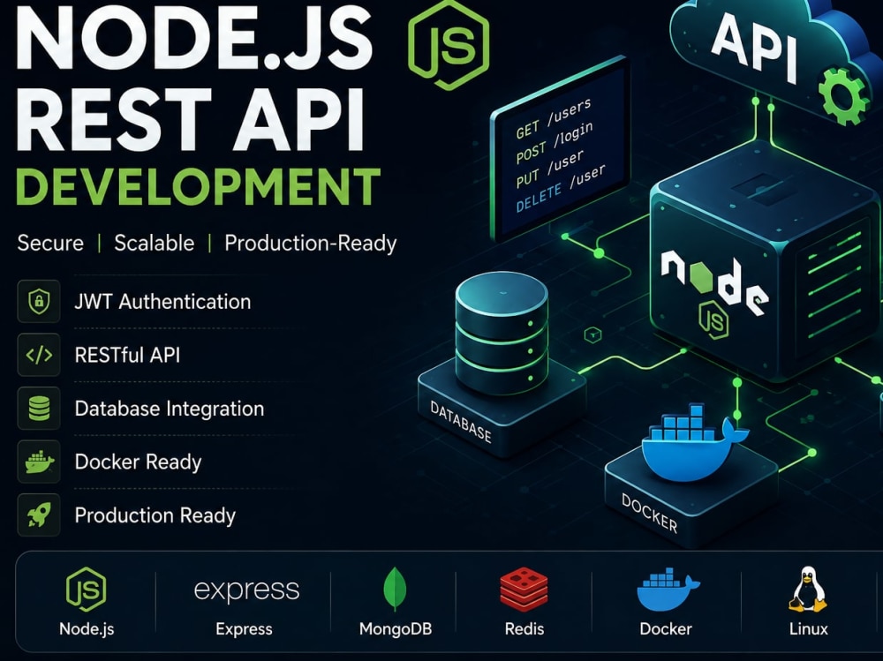The height and width of the screenshot is (661, 883).
Task: Click the REST API title text
Action: 190,119
